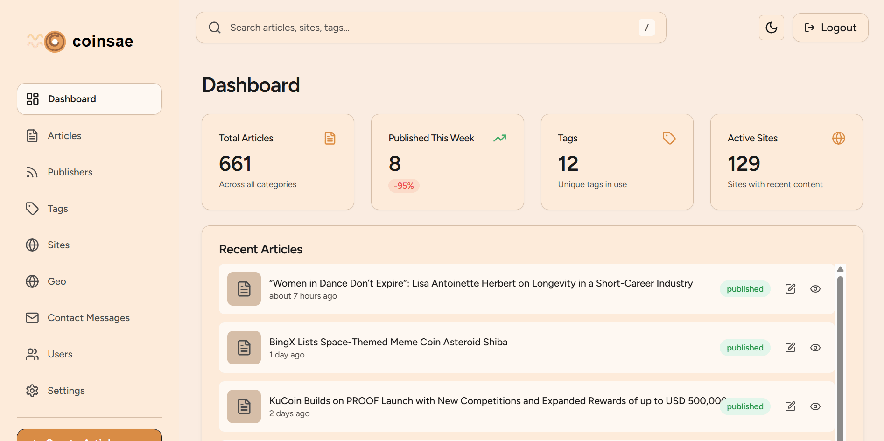Edit the KuCoin PROOF Launch article
This screenshot has height=441, width=884.
coord(790,406)
